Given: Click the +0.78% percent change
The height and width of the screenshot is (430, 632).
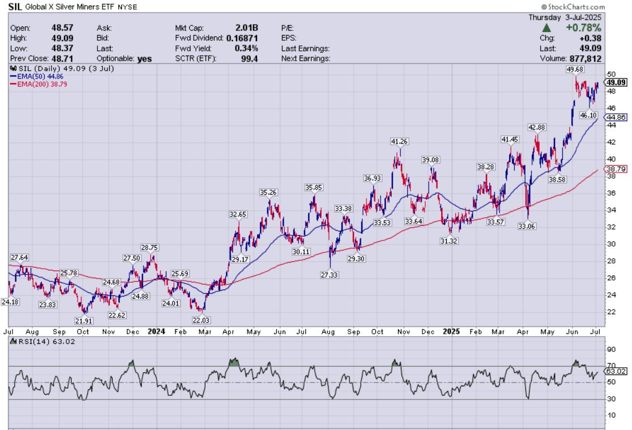Looking at the screenshot, I should pos(583,28).
